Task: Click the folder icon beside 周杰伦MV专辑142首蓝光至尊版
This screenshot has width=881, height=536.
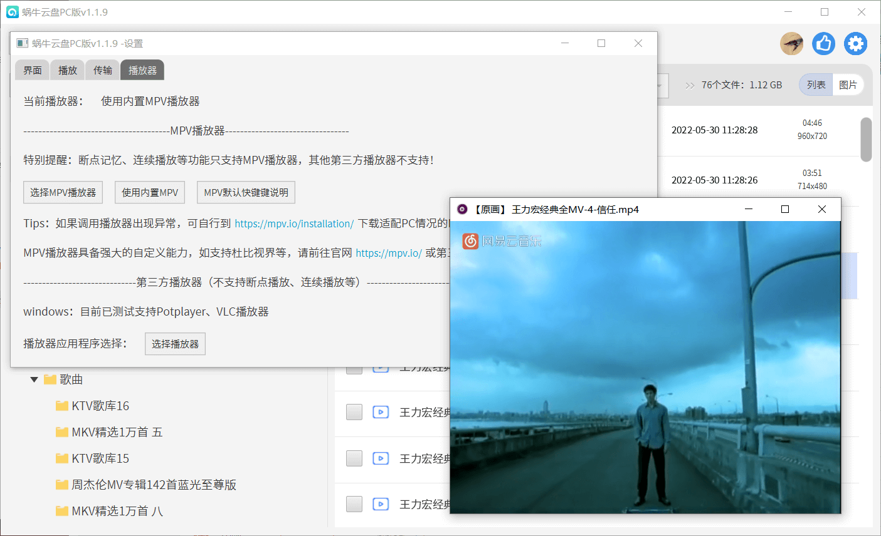Action: pyautogui.click(x=62, y=485)
